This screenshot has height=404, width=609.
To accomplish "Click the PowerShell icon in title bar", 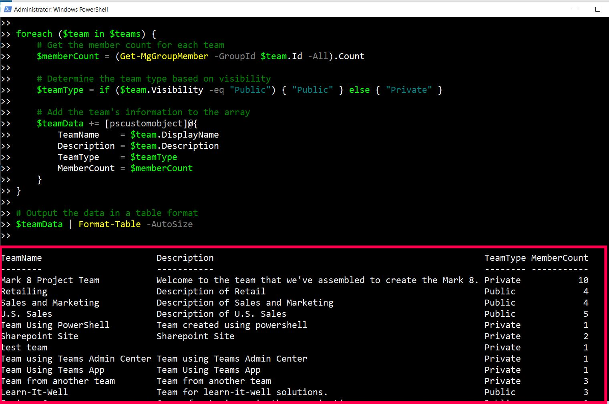I will point(7,9).
